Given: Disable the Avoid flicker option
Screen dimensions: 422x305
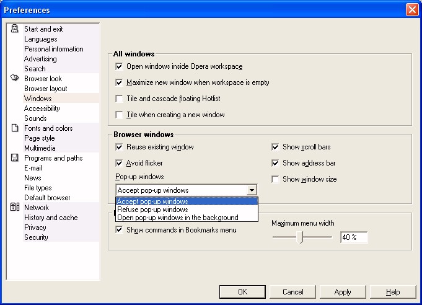Looking at the screenshot, I should pos(119,163).
